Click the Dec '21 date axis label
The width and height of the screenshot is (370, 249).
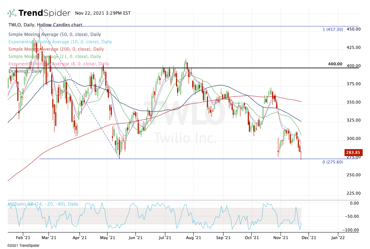309,238
